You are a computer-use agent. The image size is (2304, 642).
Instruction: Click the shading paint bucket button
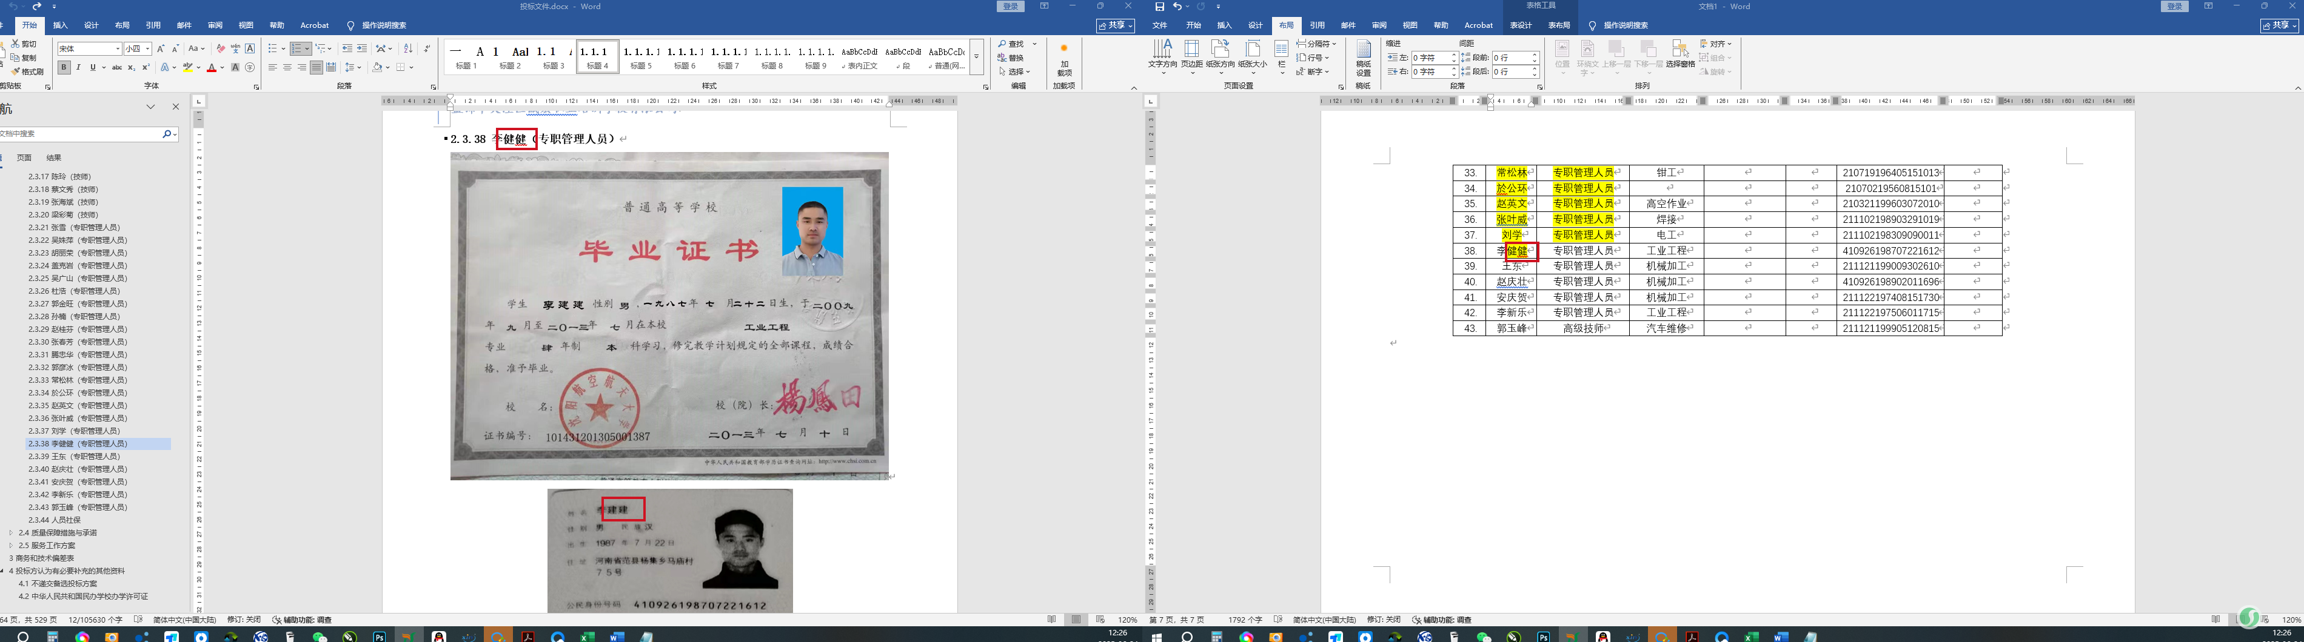tap(377, 68)
